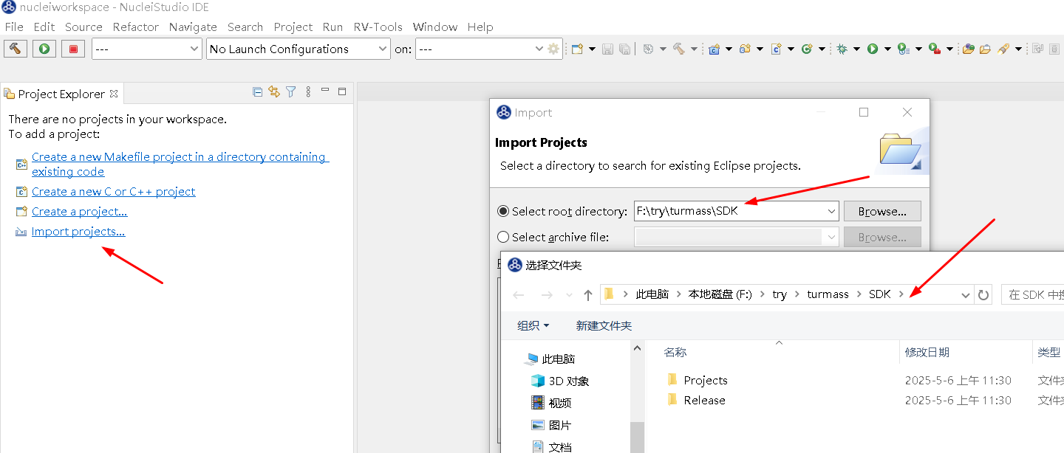
Task: Click the Search flashlight toolbar icon
Action: pos(1003,49)
